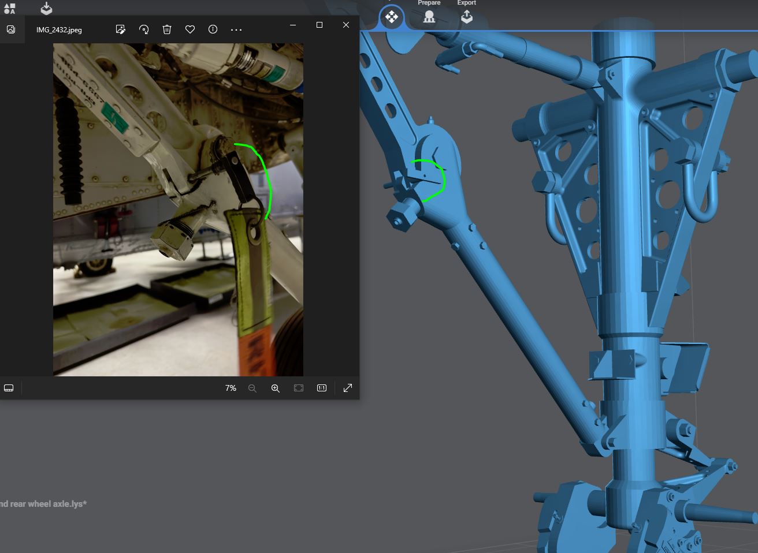Delete IMG_2432.jpeg with the trash icon
The width and height of the screenshot is (758, 553).
coord(167,29)
